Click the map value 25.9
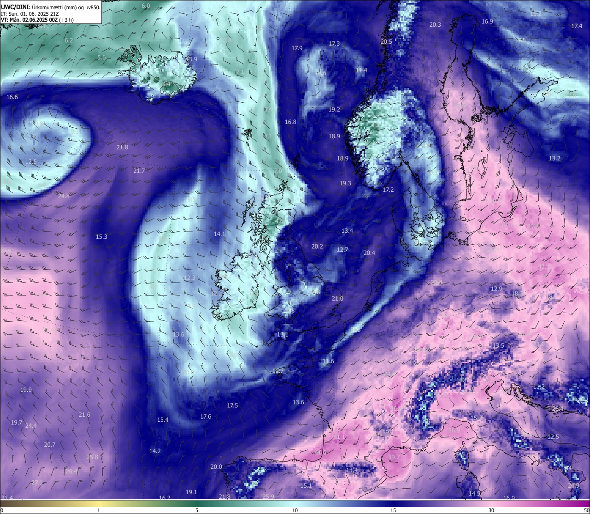This screenshot has width=590, height=514. point(268,496)
